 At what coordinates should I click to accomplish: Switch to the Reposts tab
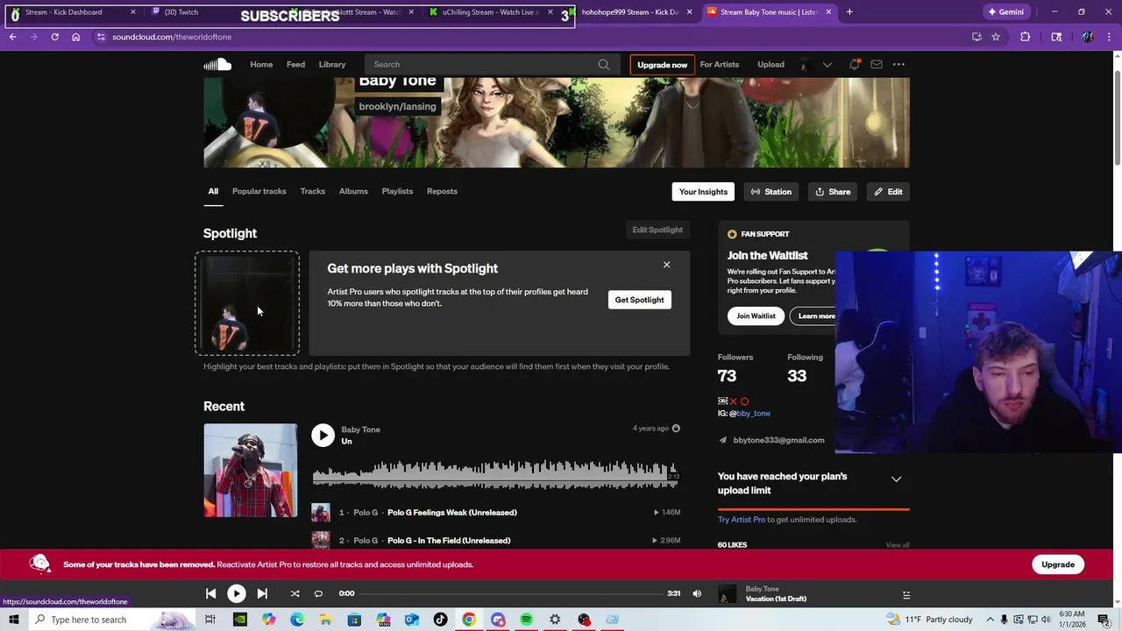click(442, 191)
